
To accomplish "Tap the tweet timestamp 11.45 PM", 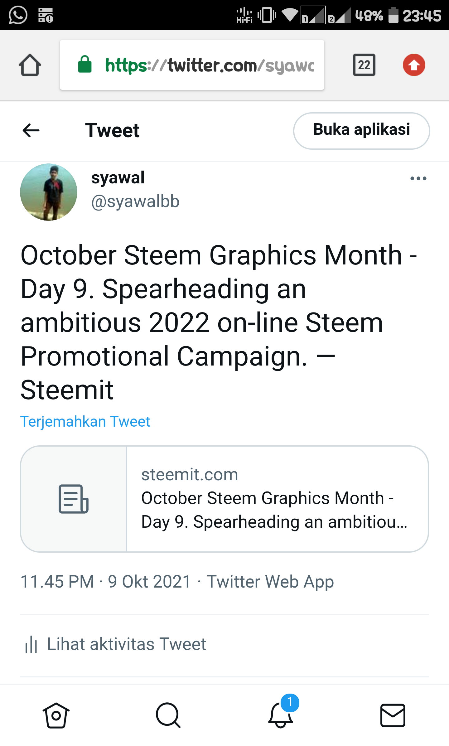I will point(57,582).
